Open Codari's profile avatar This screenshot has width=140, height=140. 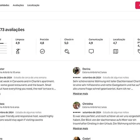[77, 138]
